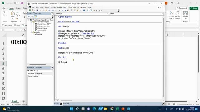Collapse the VBAProject tree node

[x=29, y=20]
